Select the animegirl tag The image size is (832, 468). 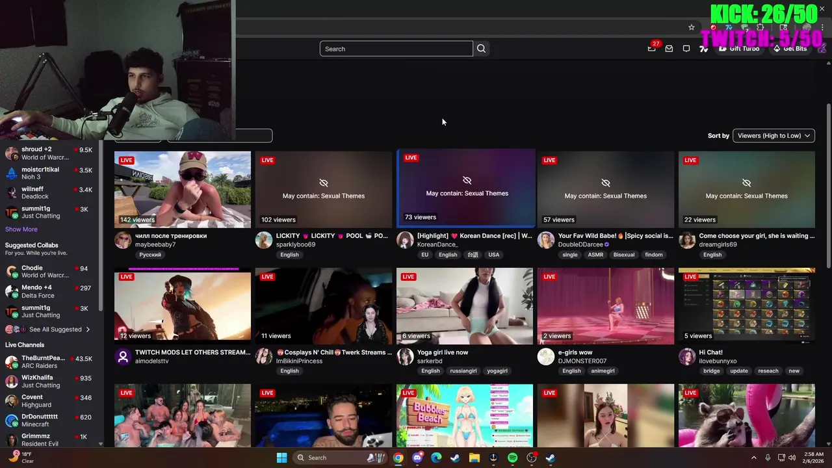pyautogui.click(x=603, y=371)
